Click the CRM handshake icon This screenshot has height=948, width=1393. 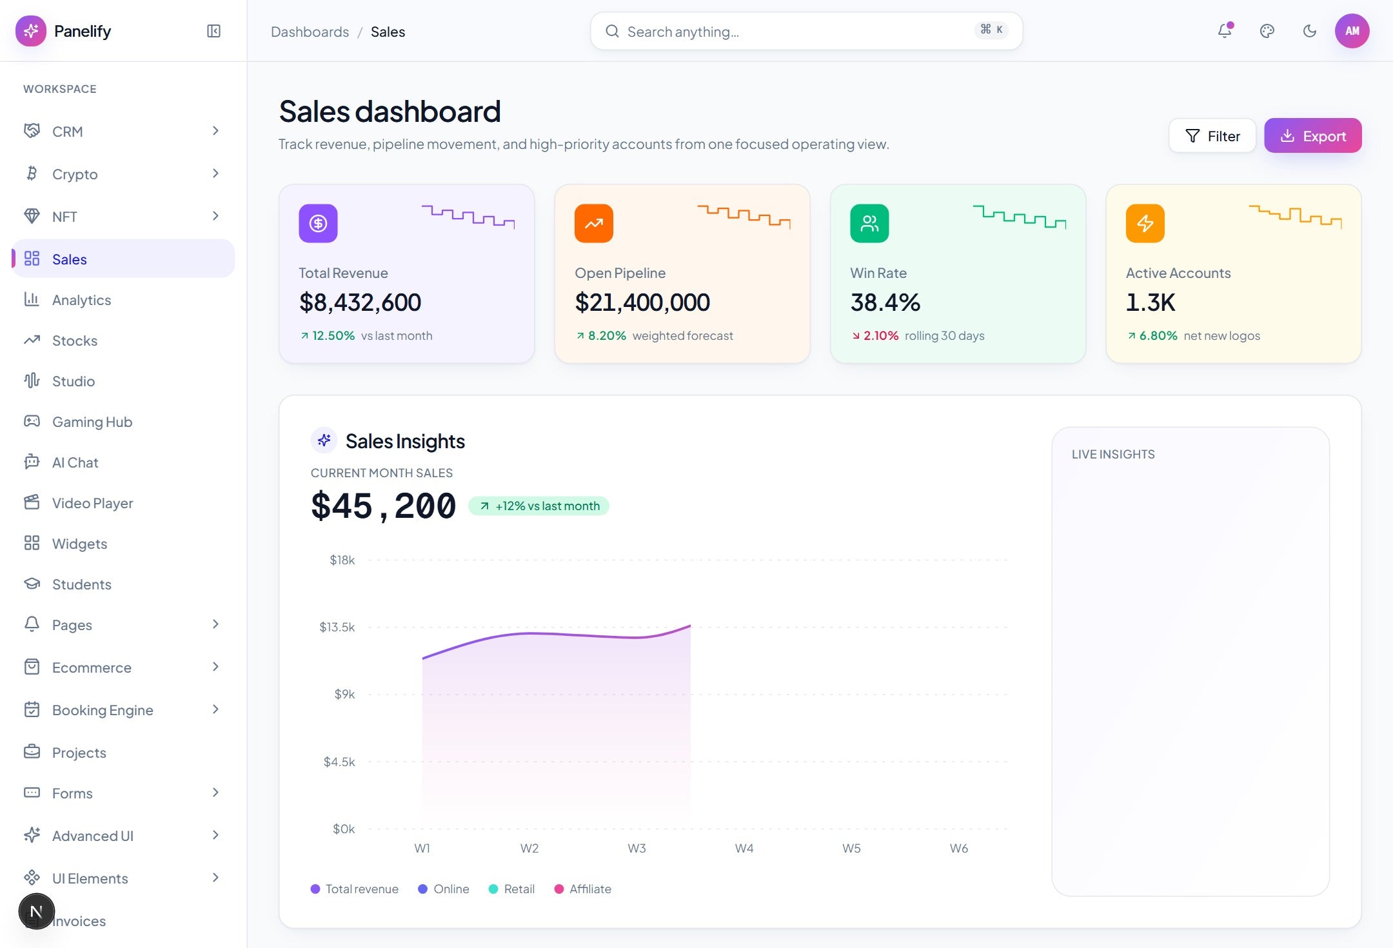coord(32,131)
